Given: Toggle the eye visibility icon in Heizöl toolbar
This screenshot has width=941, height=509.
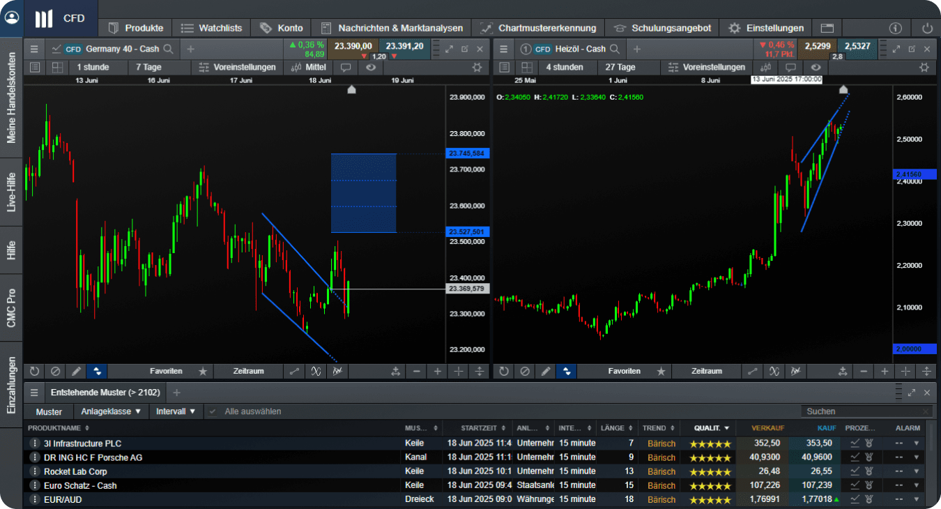Looking at the screenshot, I should pos(816,68).
